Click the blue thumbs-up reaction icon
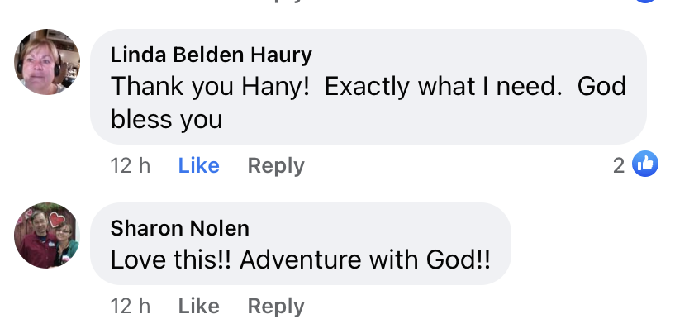Screen dimensions: 675x319 coord(645,164)
